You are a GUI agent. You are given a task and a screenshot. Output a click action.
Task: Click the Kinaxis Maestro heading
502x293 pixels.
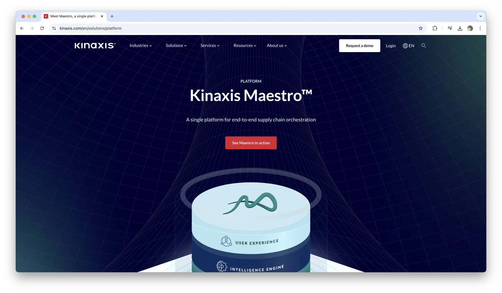pos(251,95)
